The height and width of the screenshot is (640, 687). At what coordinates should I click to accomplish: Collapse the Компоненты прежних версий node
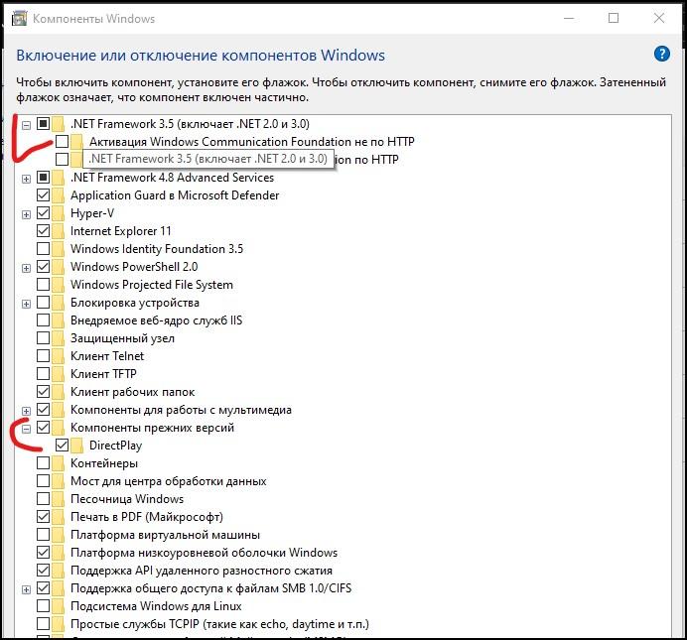[26, 429]
